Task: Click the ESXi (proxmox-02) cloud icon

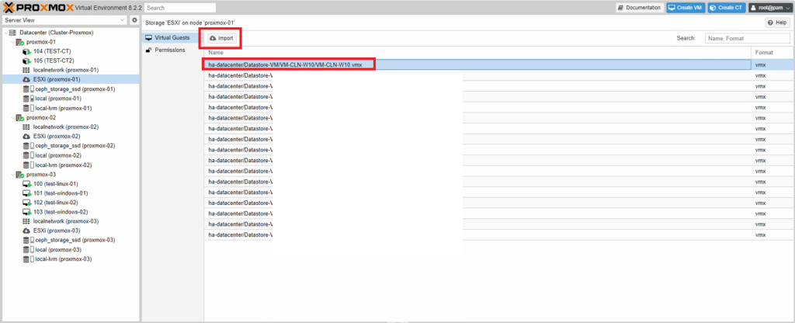Action: (x=26, y=137)
